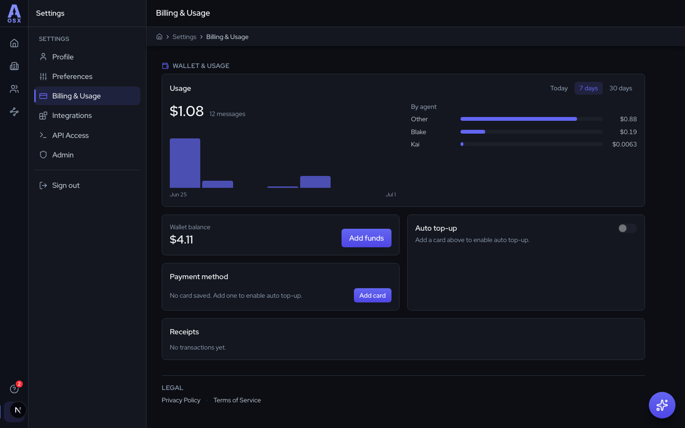Click the $1.08 usage total

(186, 111)
